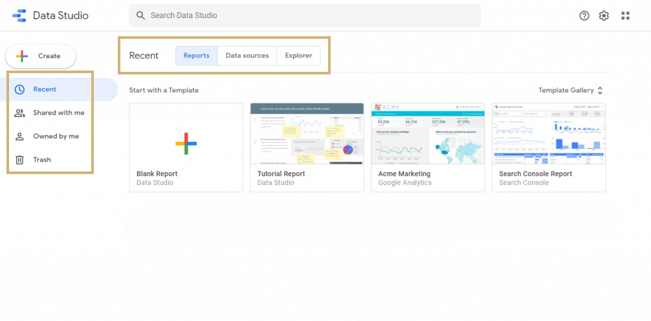Click the Start with a Template heading
Viewport: 651px width, 321px height.
point(164,90)
